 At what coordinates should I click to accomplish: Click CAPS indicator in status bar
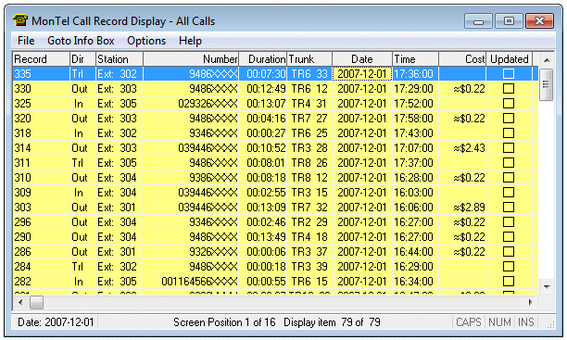pyautogui.click(x=469, y=321)
